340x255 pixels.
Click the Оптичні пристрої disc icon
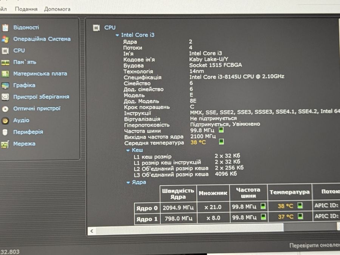click(5, 109)
